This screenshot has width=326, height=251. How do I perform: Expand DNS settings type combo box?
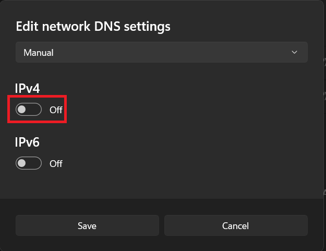pos(161,52)
